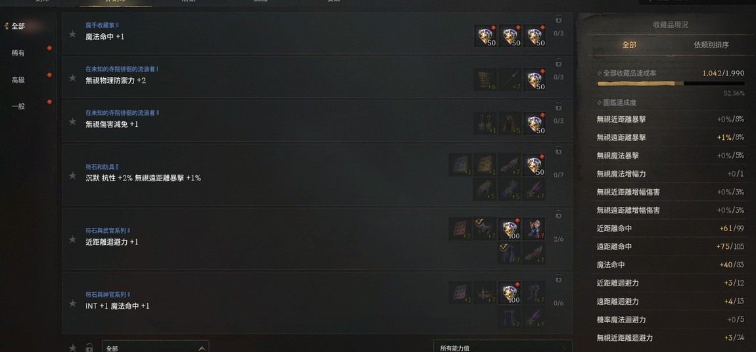This screenshot has width=756, height=352.
Task: Click checked helmet item in 符石與武官系列 II
Action: click(x=485, y=229)
